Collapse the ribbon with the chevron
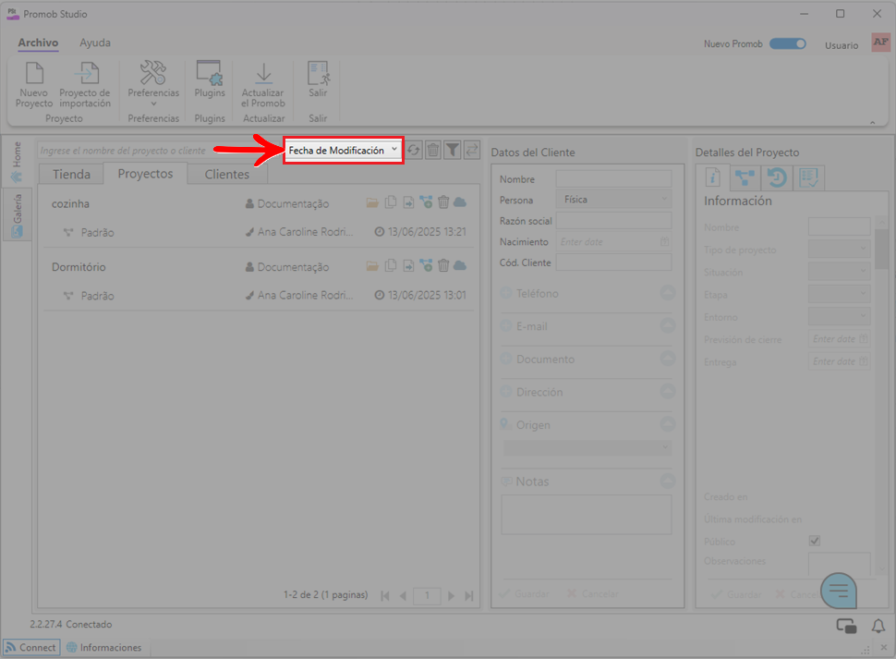Screen dimensions: 896x659 pyautogui.click(x=873, y=122)
